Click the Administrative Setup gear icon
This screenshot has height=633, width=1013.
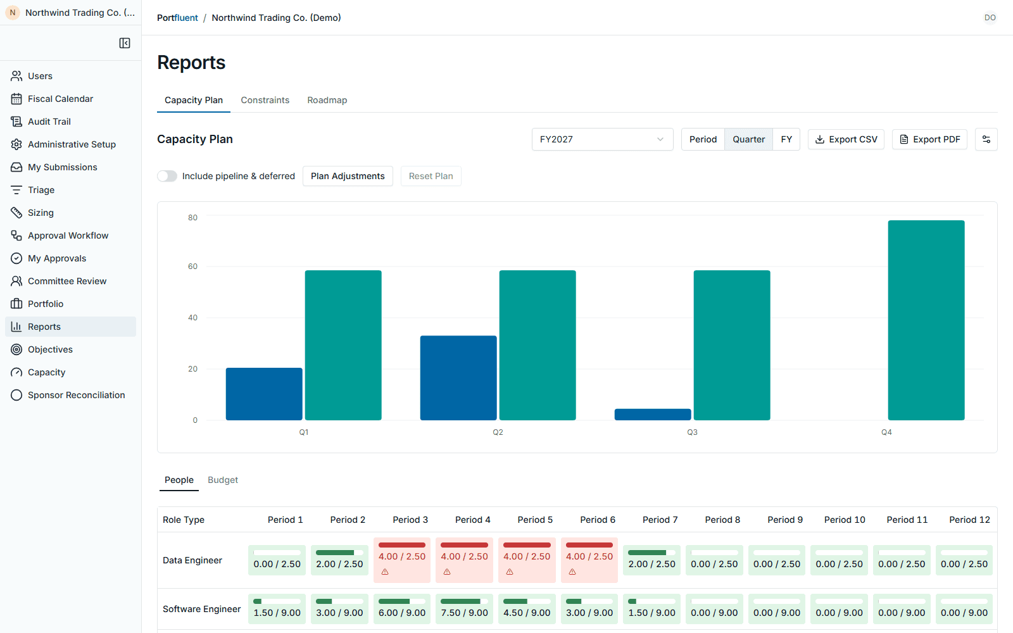[16, 144]
